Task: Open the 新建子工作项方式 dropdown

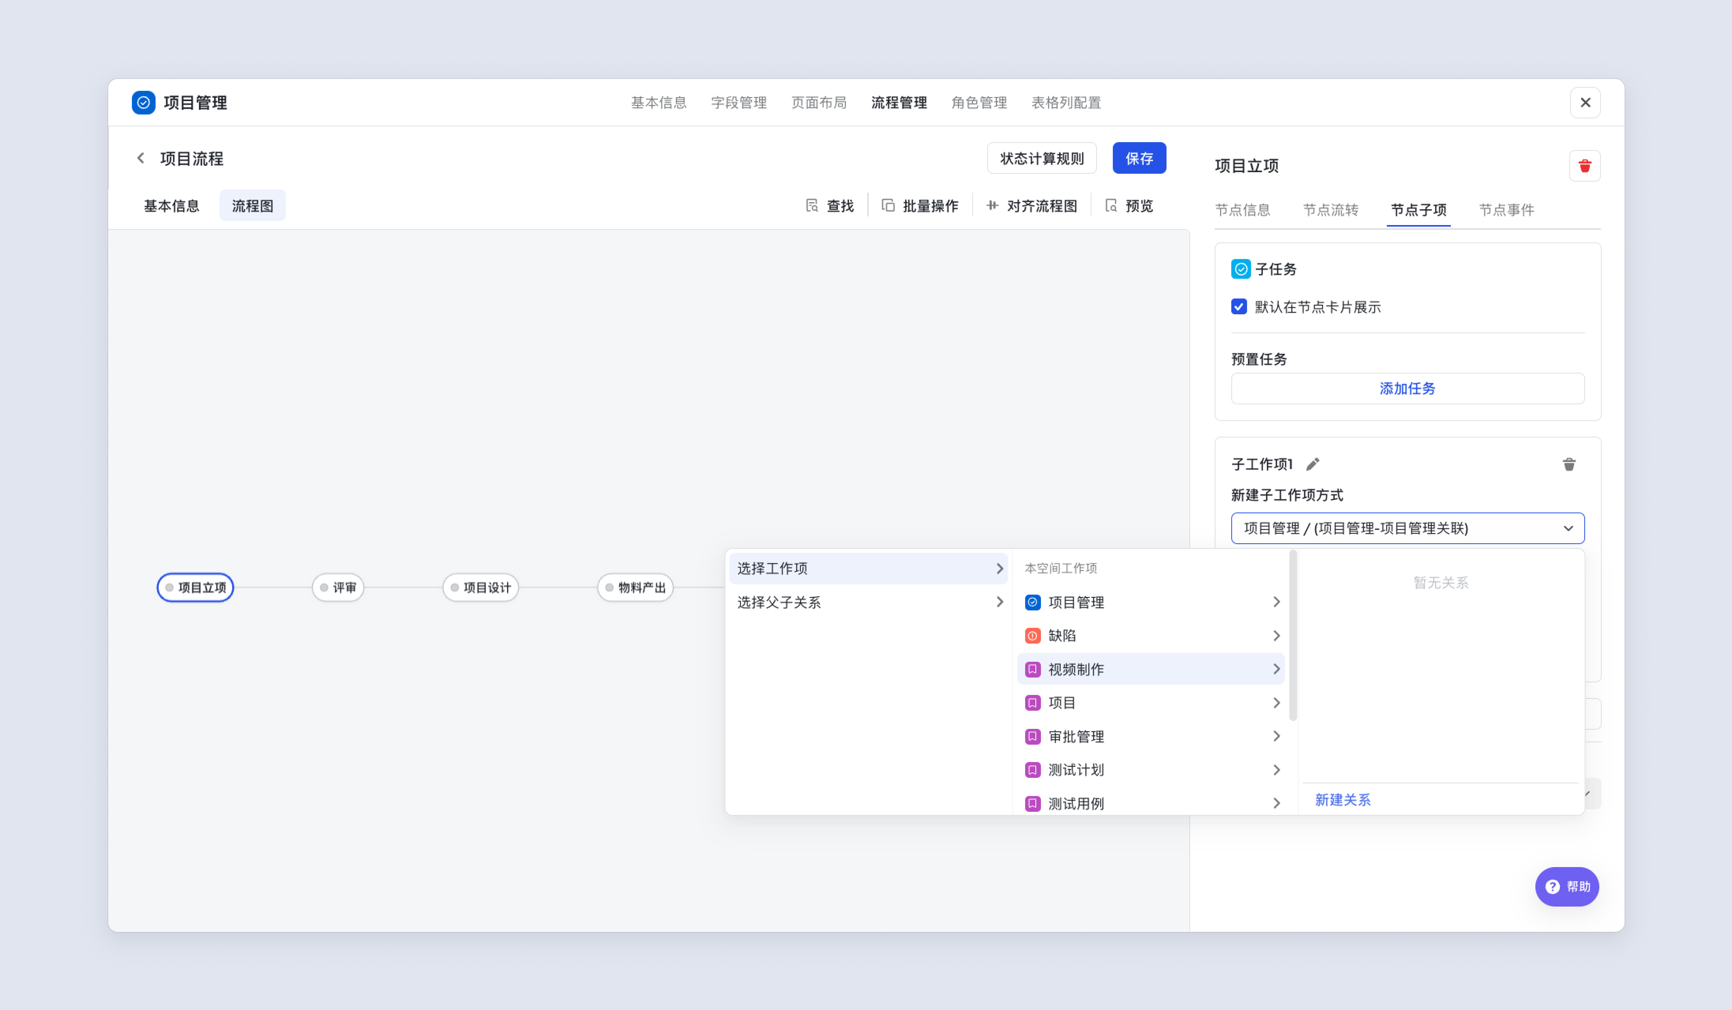Action: click(x=1407, y=528)
